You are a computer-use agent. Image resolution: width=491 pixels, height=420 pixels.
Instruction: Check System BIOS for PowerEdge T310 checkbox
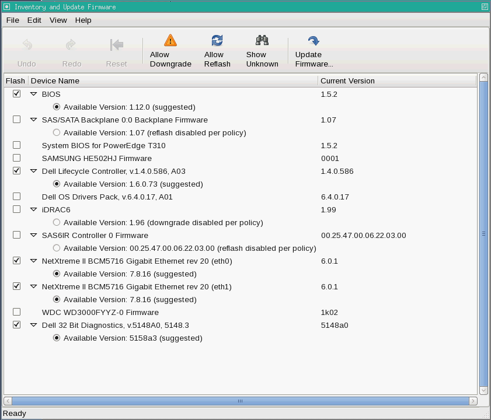(16, 145)
